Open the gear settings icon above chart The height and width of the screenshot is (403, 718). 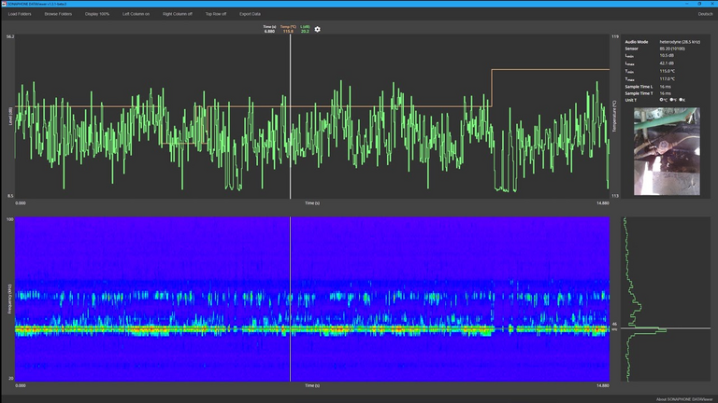[318, 29]
